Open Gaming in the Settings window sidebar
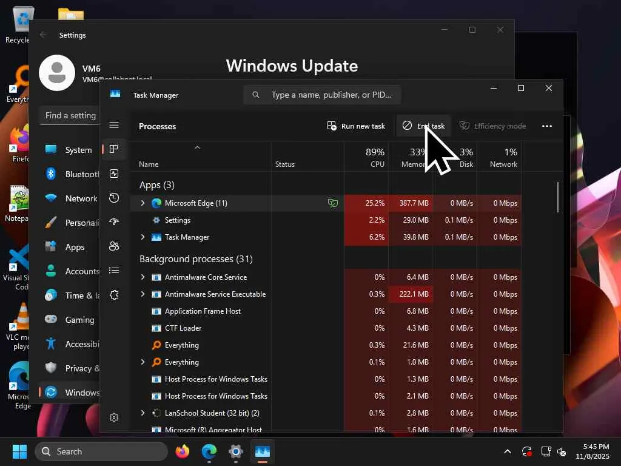The image size is (621, 466). pyautogui.click(x=69, y=319)
